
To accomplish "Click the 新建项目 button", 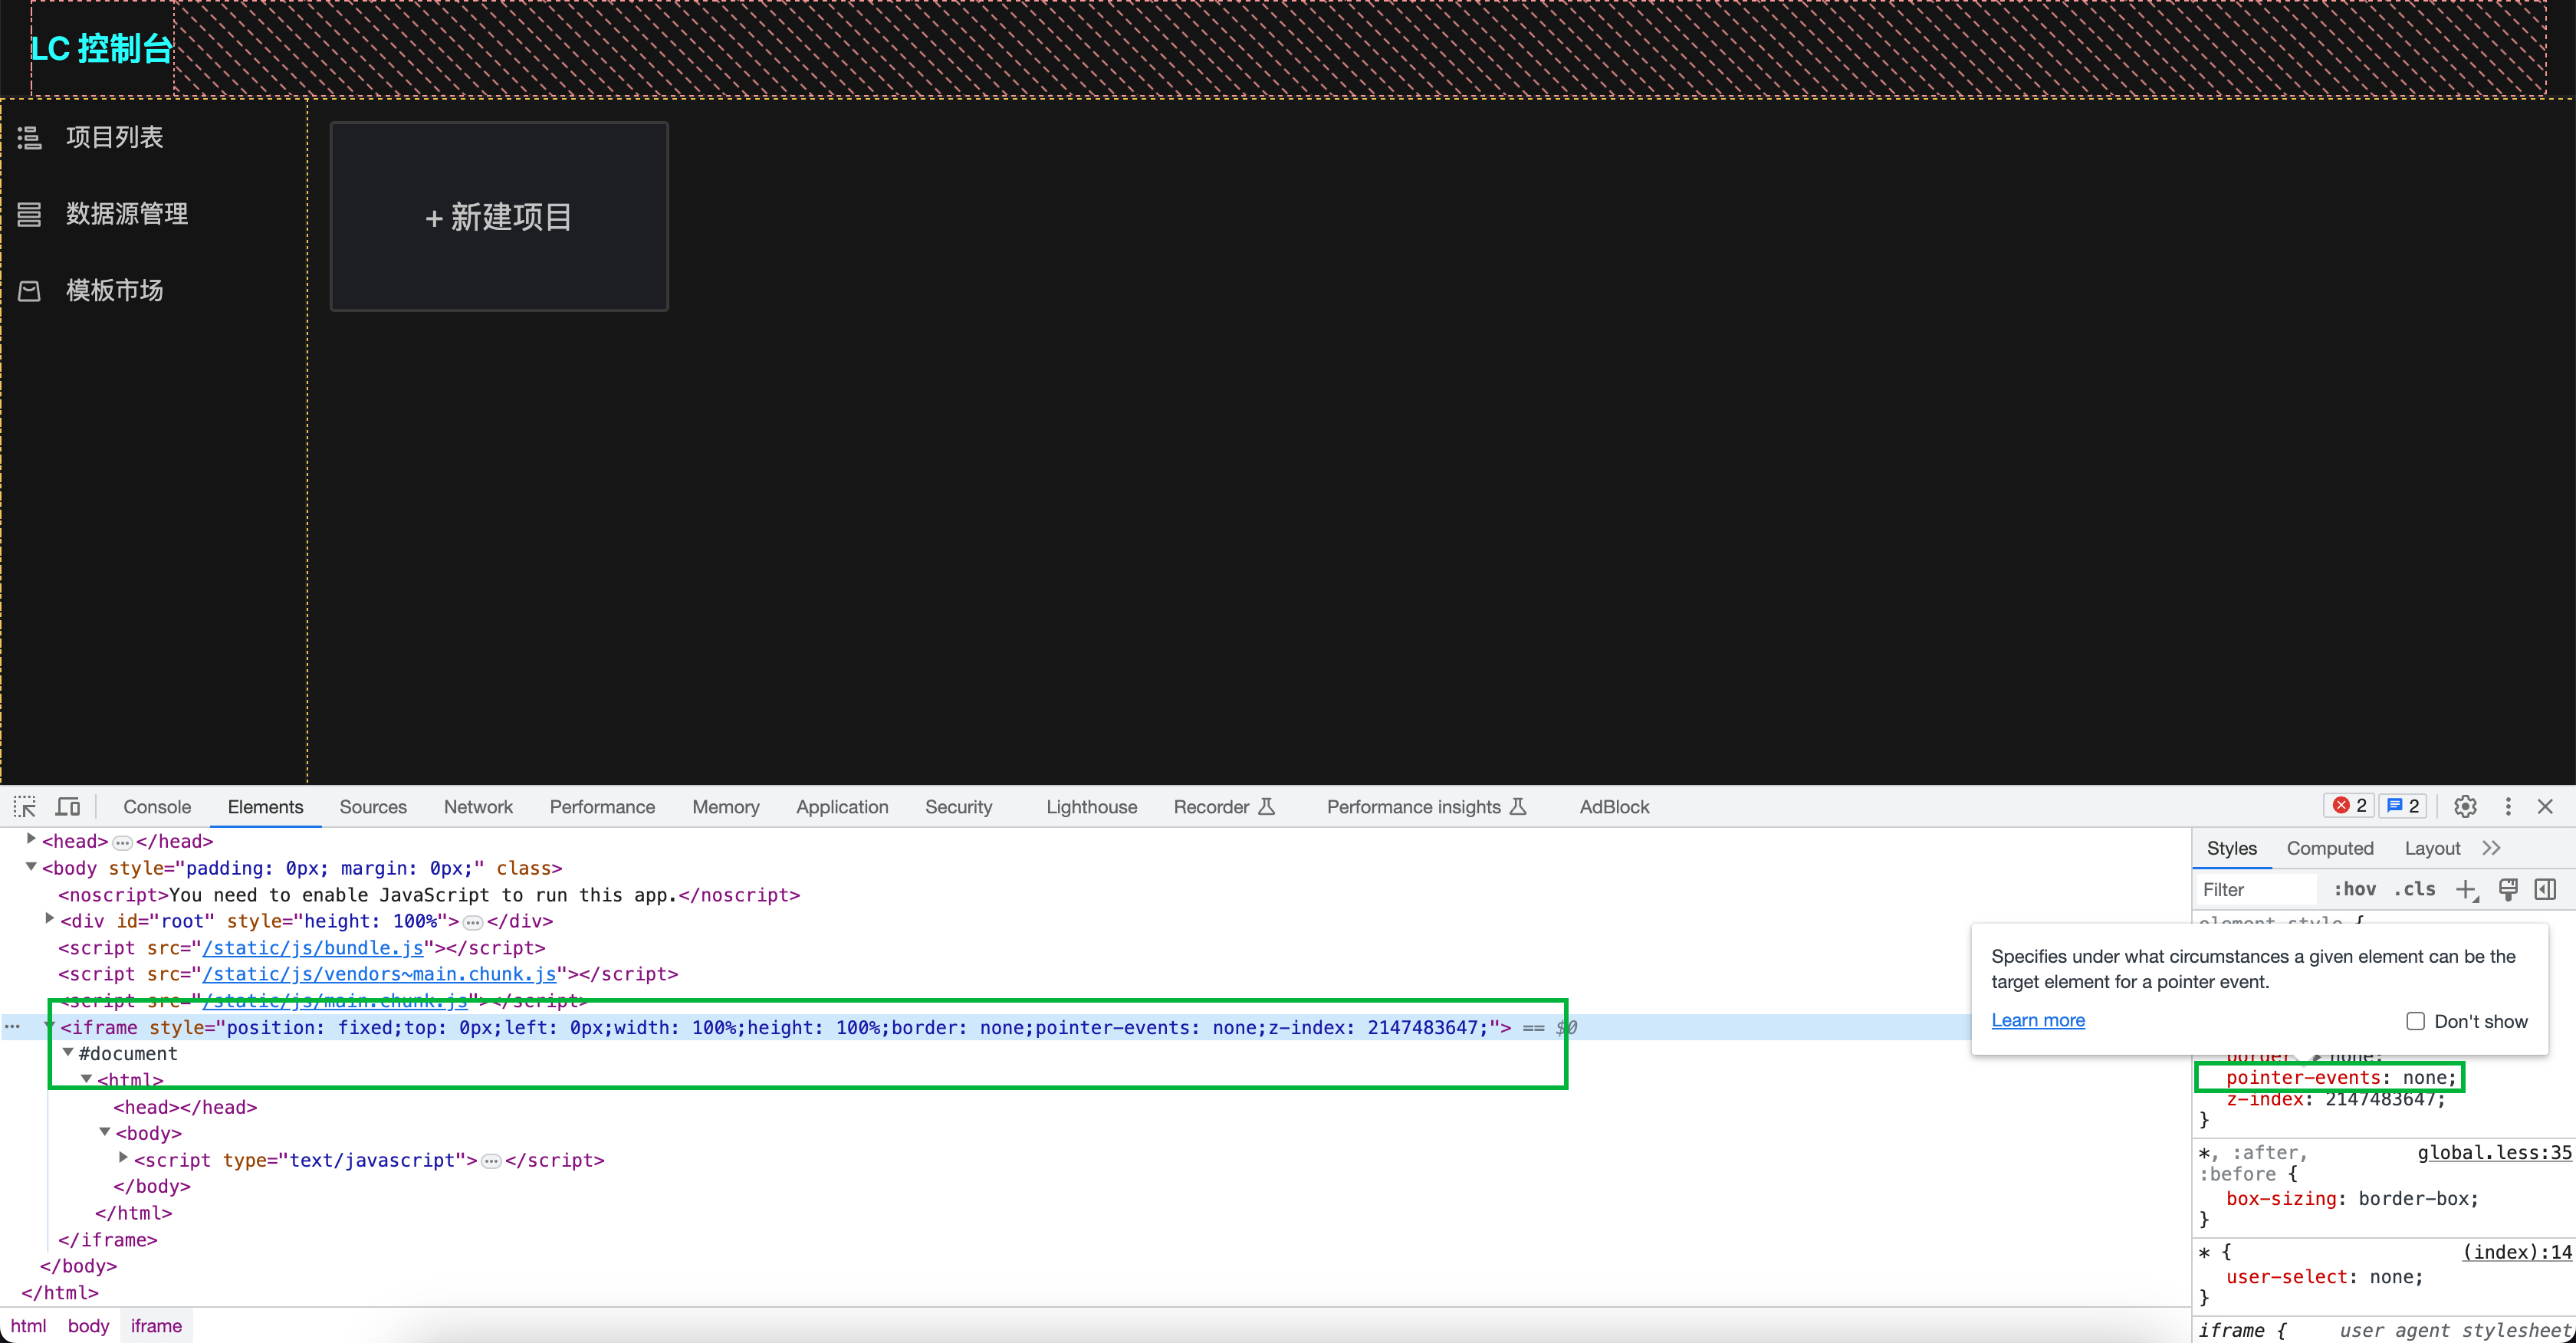I will pos(498,216).
